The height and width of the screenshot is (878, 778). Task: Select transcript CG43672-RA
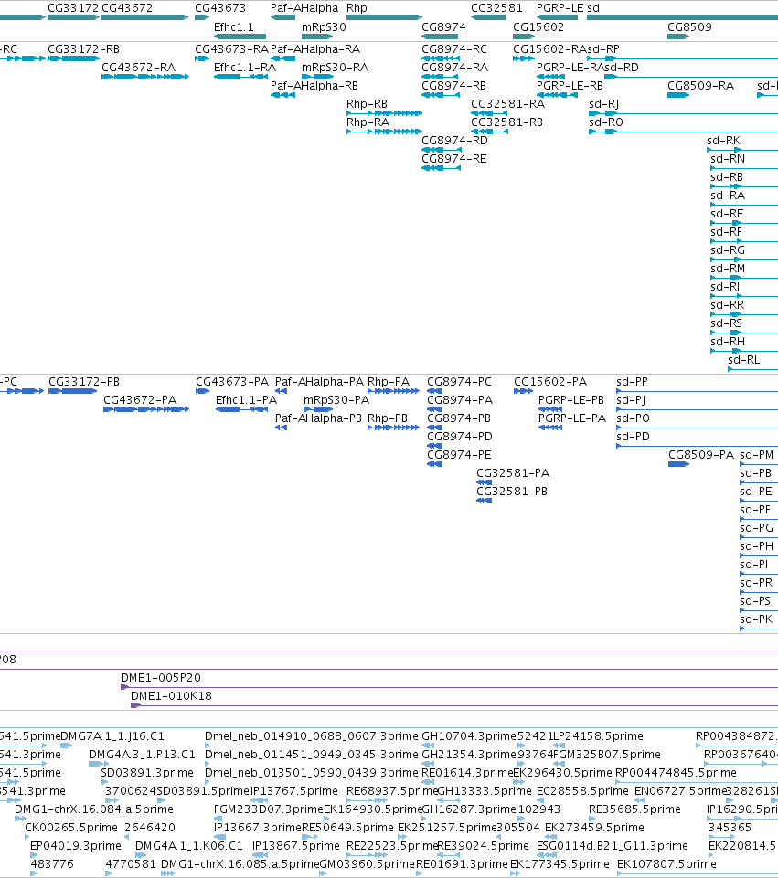(138, 68)
